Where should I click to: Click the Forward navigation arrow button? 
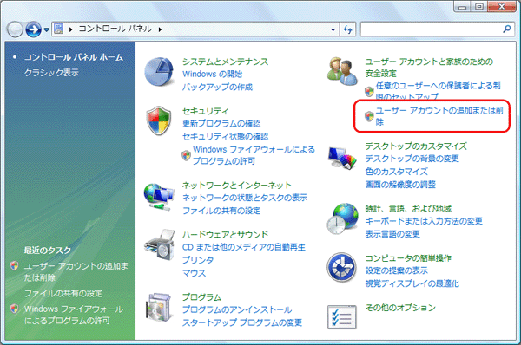pyautogui.click(x=34, y=29)
